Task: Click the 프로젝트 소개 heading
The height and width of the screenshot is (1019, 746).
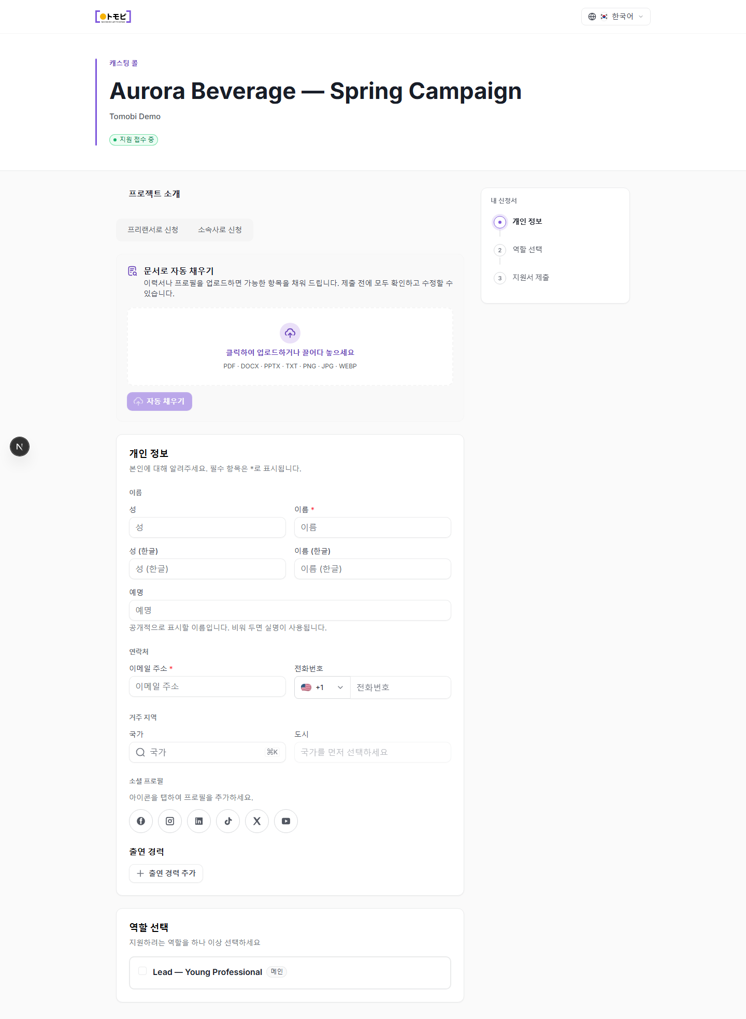Action: 154,194
